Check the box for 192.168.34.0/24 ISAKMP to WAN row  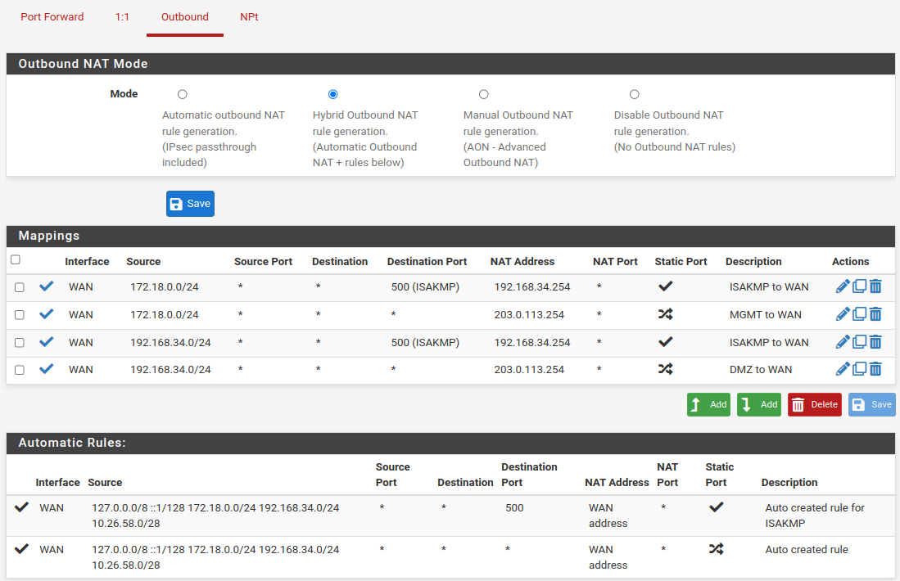[x=20, y=342]
